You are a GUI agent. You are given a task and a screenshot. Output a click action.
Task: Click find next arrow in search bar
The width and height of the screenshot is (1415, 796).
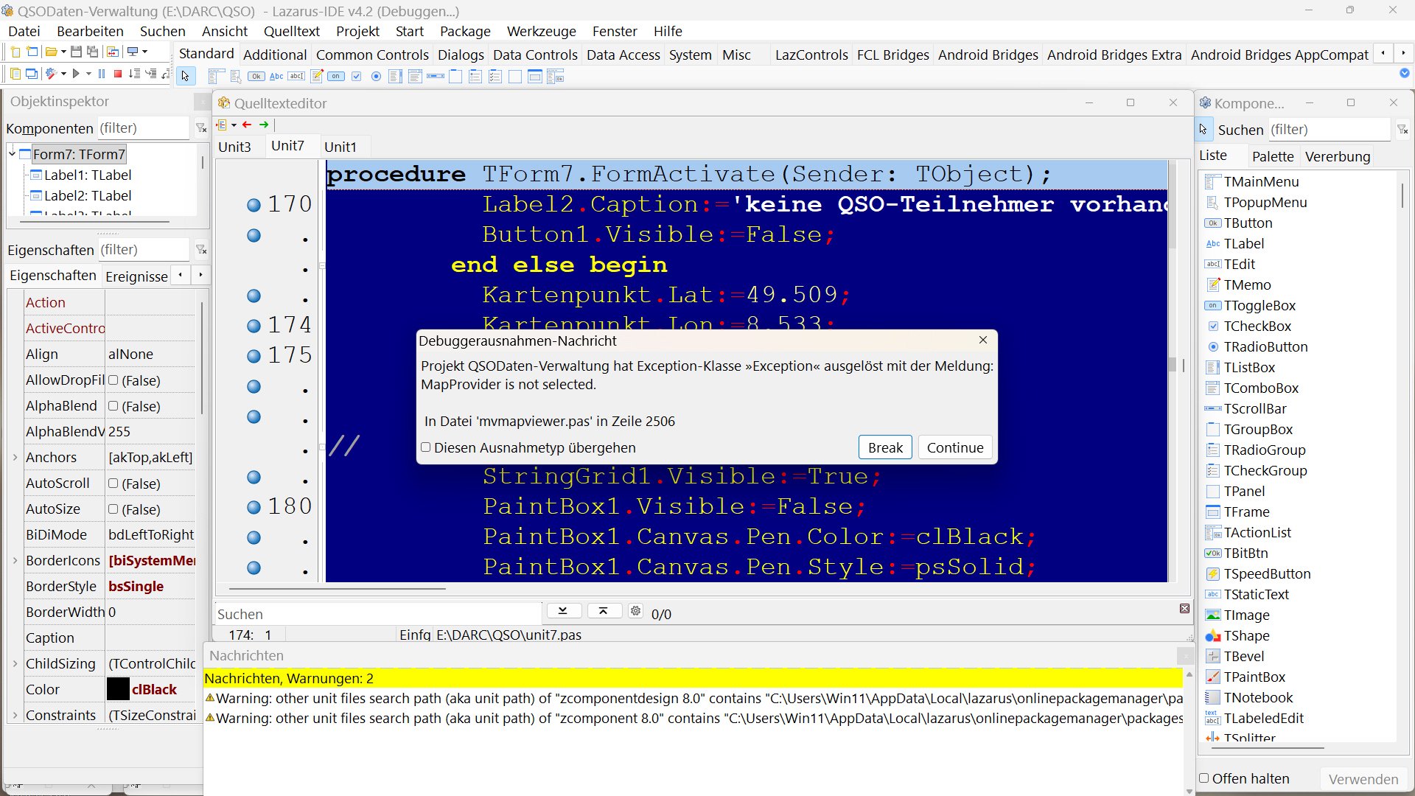click(563, 611)
